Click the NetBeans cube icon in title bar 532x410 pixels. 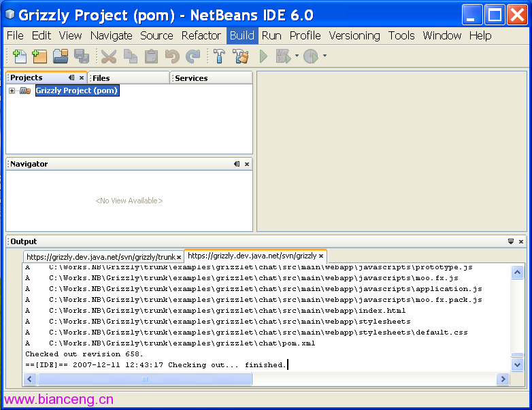[10, 14]
